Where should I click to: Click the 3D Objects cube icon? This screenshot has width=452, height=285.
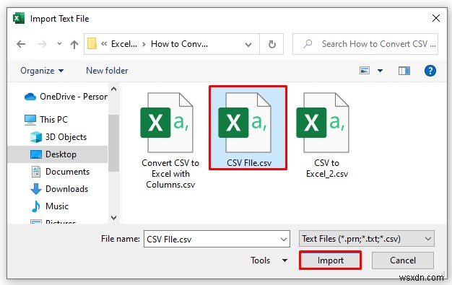tap(36, 137)
